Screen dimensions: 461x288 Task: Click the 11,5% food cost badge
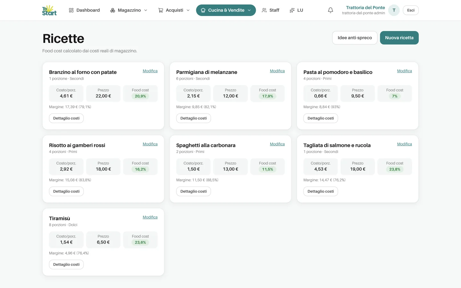(268, 169)
